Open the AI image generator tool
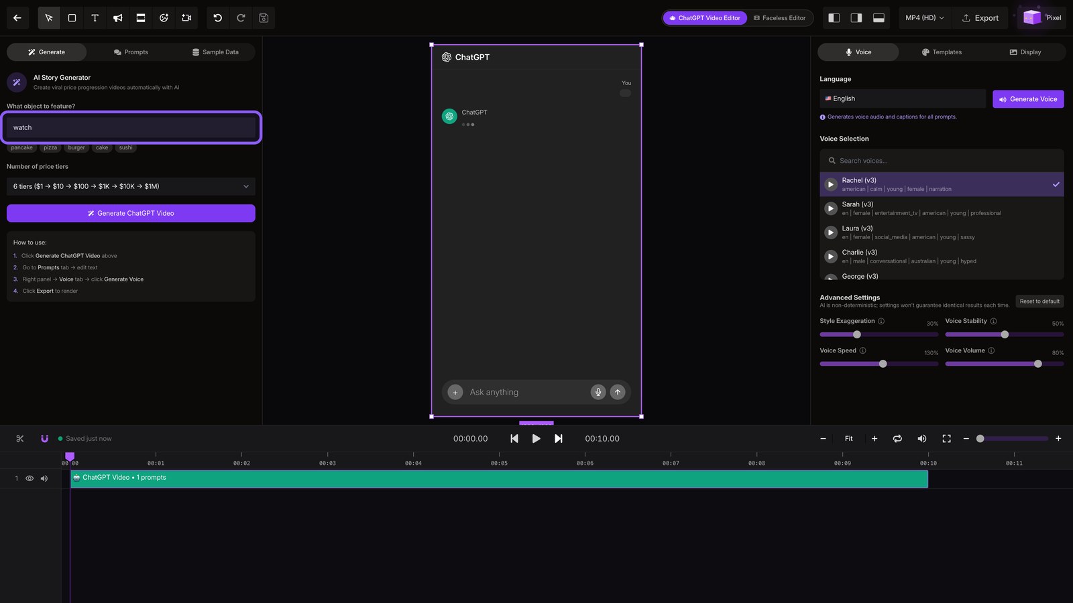The width and height of the screenshot is (1073, 603). coord(164,18)
